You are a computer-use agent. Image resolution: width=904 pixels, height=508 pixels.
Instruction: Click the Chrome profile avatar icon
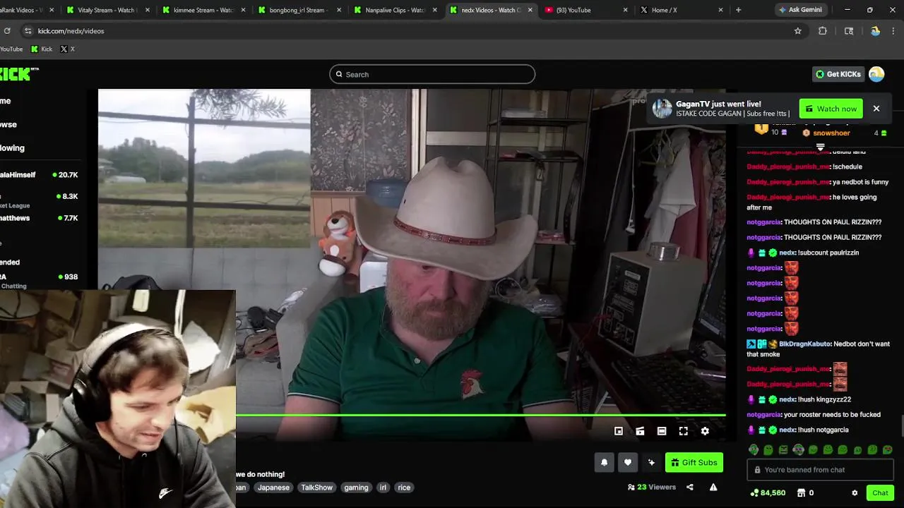coord(875,31)
